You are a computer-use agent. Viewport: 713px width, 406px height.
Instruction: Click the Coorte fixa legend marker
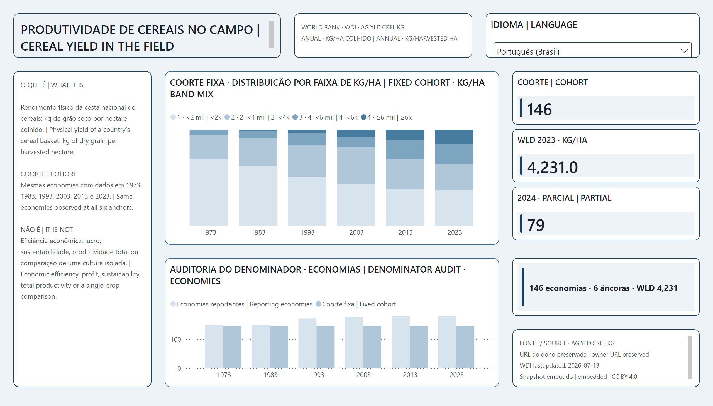click(318, 304)
